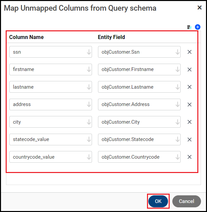Viewport: 207px width, 212px height.
Task: Expand the objCustomer.Statecode entity field dropdown
Action: click(x=177, y=140)
